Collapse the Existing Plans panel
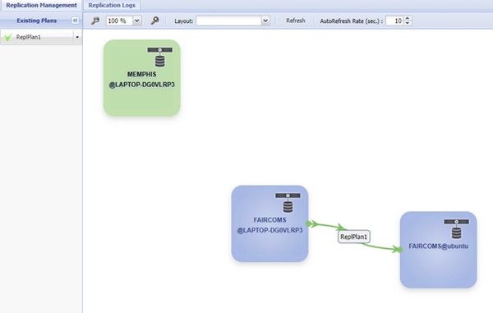493x313 pixels. coord(75,21)
